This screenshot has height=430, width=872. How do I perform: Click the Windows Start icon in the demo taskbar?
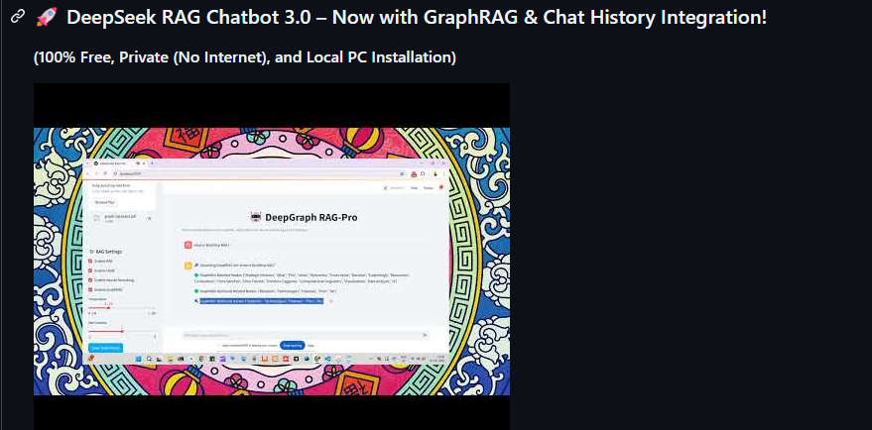(x=138, y=359)
